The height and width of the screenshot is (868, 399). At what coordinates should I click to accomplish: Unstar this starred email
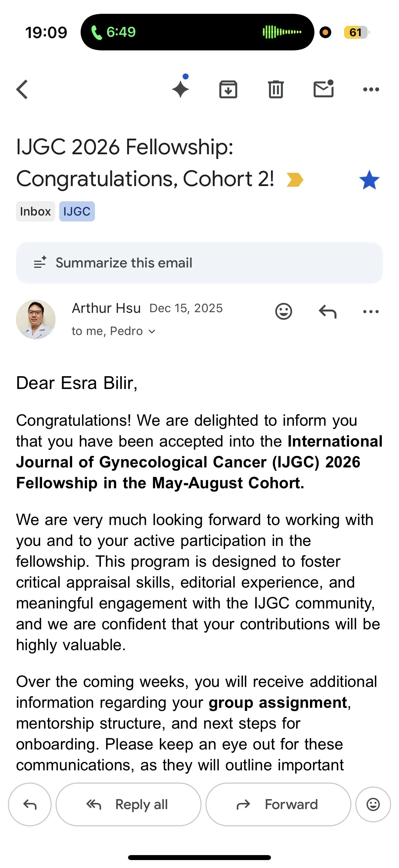point(369,180)
